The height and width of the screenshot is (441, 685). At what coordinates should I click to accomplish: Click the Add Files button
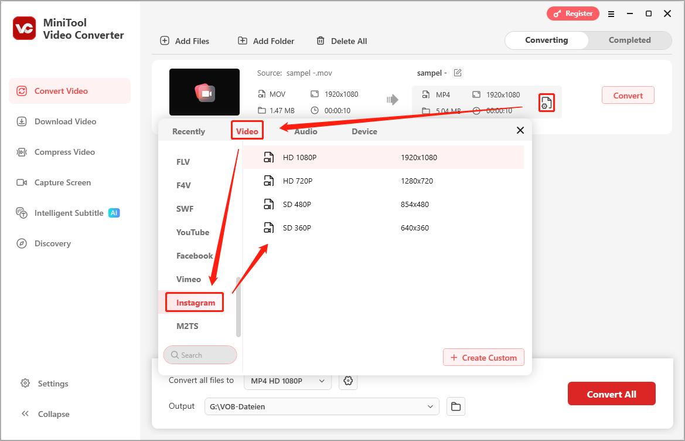click(x=185, y=41)
